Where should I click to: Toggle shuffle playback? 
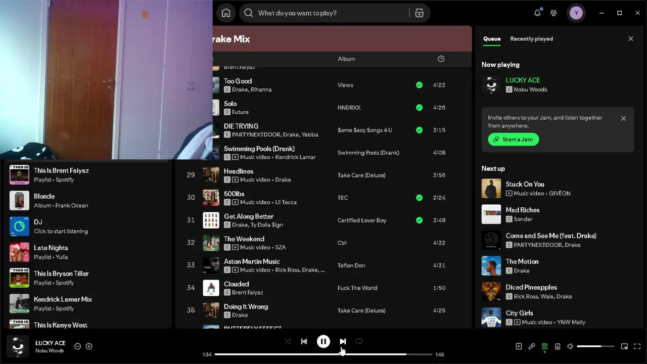(288, 342)
